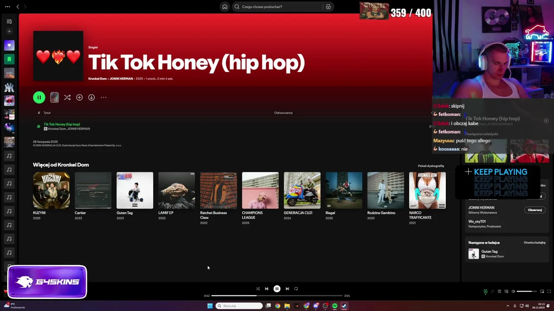Viewport: 554px width, 311px height.
Task: Click Wo_oty701 credit name
Action: point(477,221)
